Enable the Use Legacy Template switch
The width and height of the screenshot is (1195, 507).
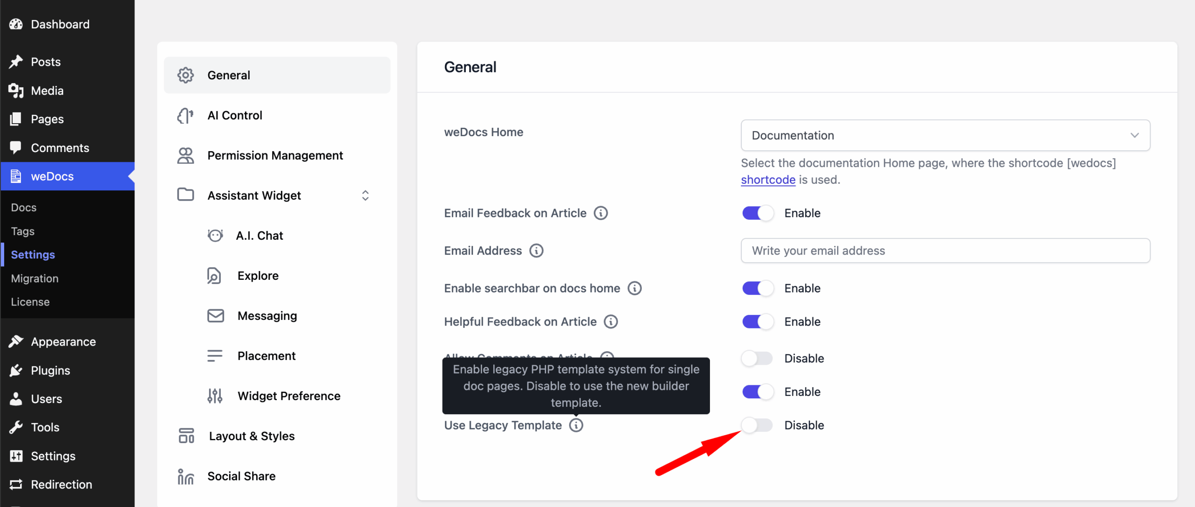pyautogui.click(x=757, y=425)
